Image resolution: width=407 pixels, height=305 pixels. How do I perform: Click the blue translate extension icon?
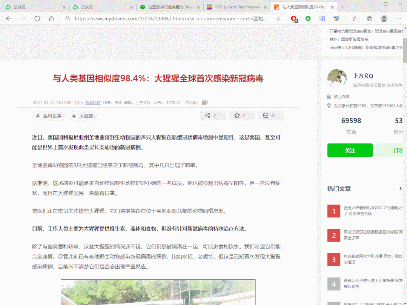(322, 18)
